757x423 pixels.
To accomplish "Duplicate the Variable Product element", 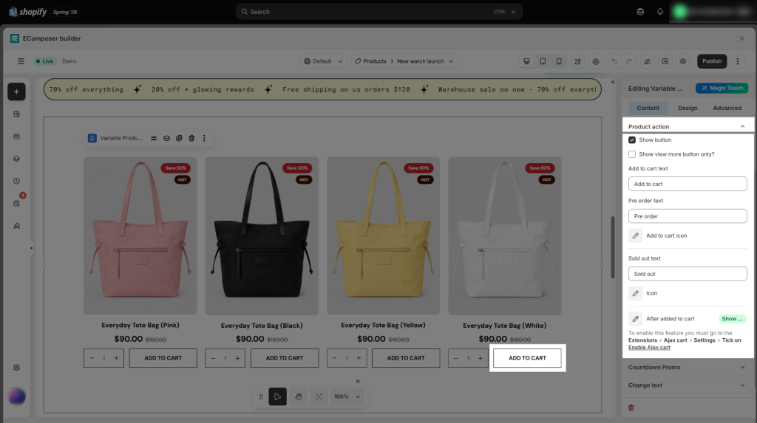I will click(179, 139).
